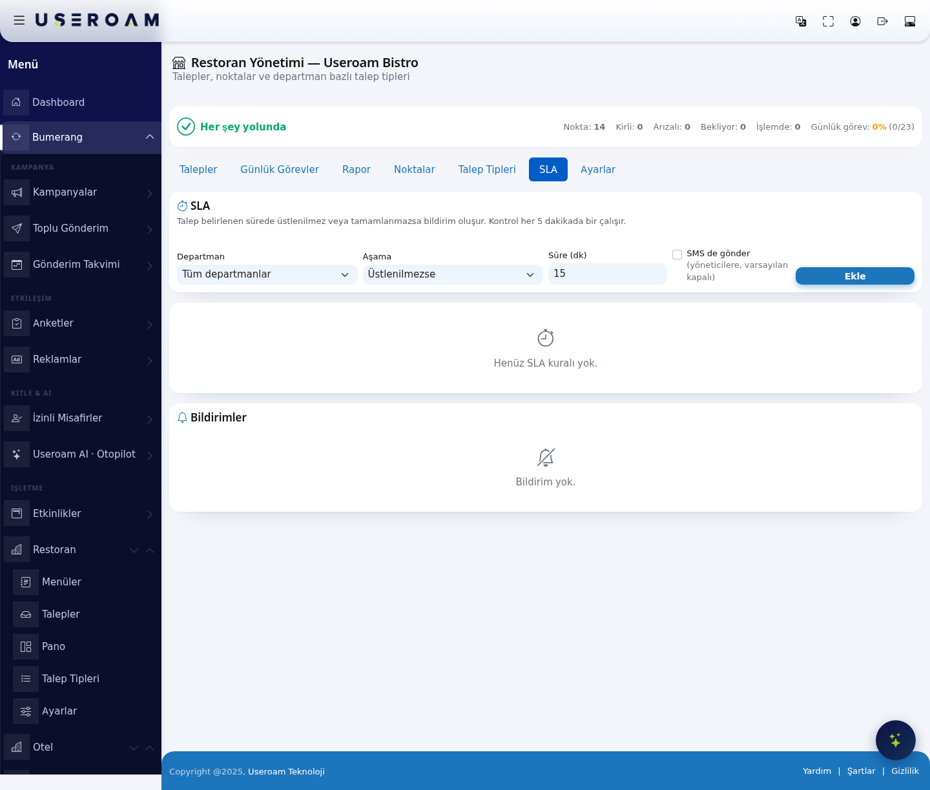Open the Aşama dropdown

coord(453,274)
